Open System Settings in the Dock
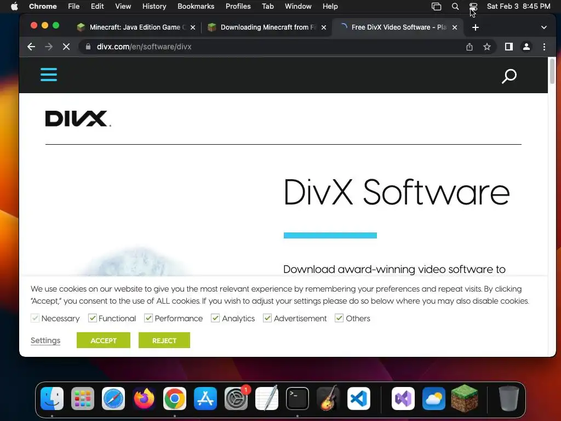Image resolution: width=561 pixels, height=421 pixels. pos(236,398)
